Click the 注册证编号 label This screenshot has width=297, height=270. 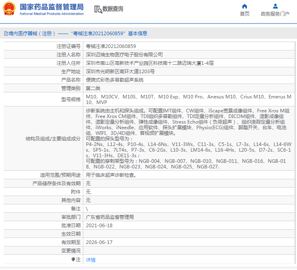pos(68,46)
